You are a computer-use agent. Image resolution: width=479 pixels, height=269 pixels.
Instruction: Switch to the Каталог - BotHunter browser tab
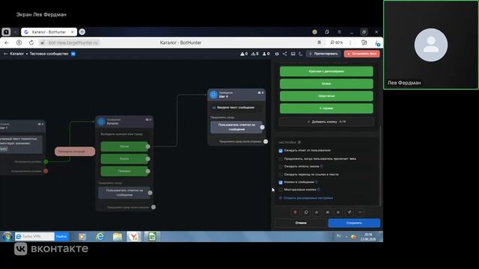click(49, 31)
